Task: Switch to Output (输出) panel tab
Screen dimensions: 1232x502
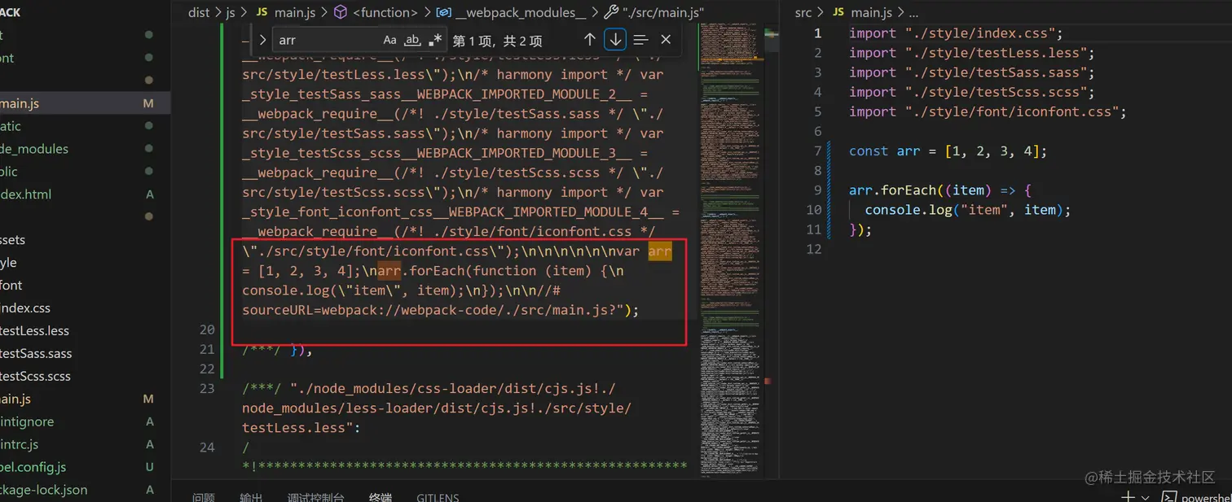Action: (x=251, y=496)
